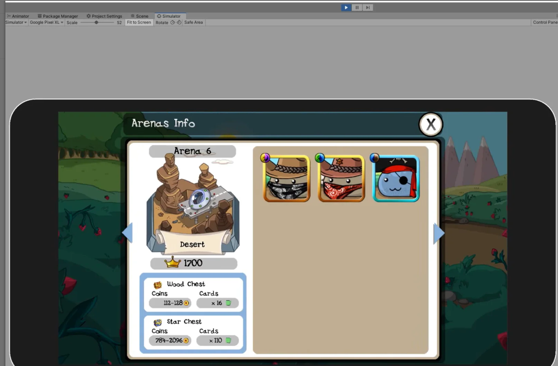This screenshot has height=366, width=558.
Task: Open the Google Pixel XL device dropdown
Action: click(x=46, y=22)
